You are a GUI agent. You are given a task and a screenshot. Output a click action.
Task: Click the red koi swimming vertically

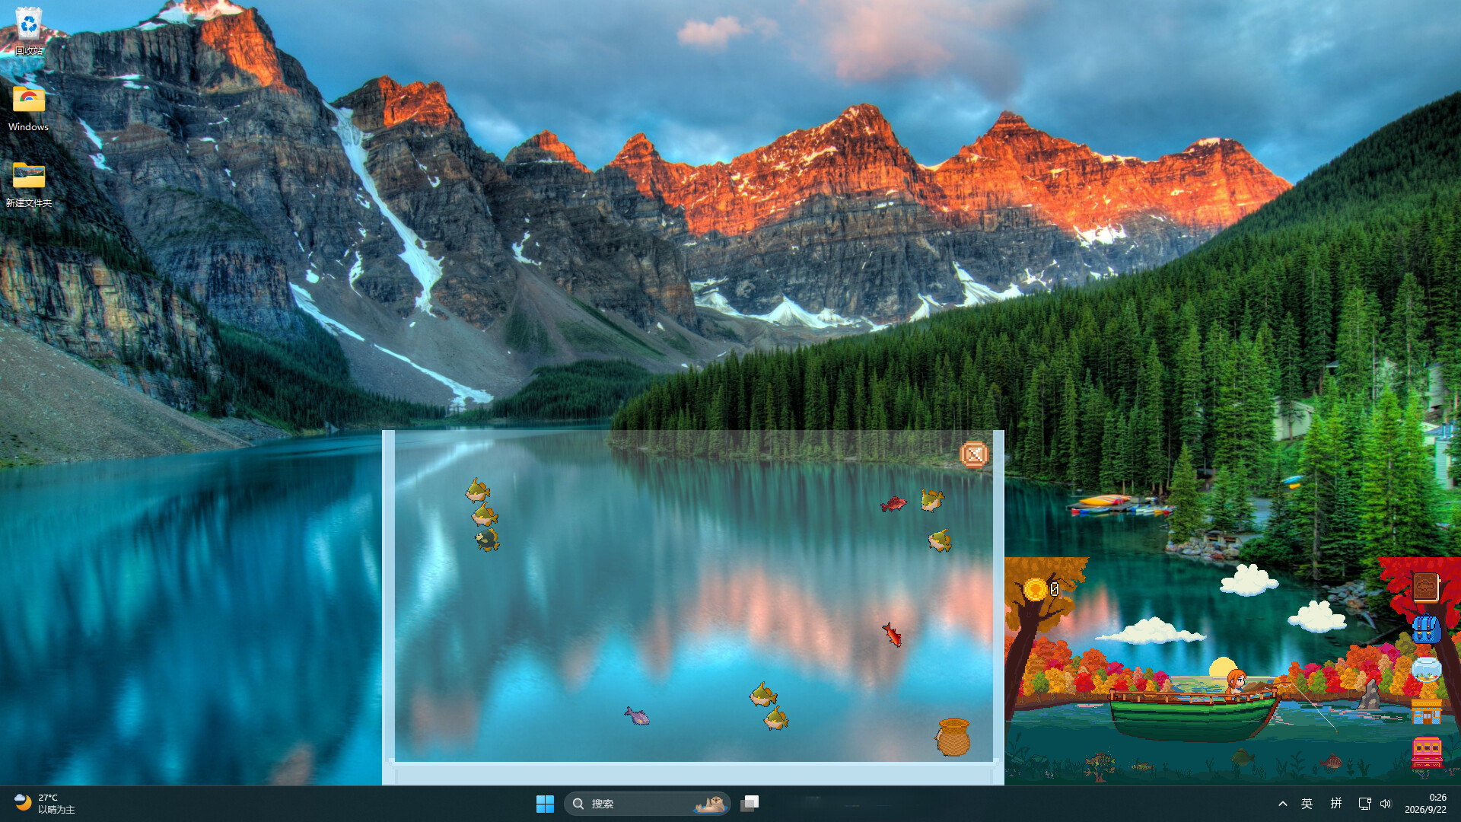click(891, 634)
